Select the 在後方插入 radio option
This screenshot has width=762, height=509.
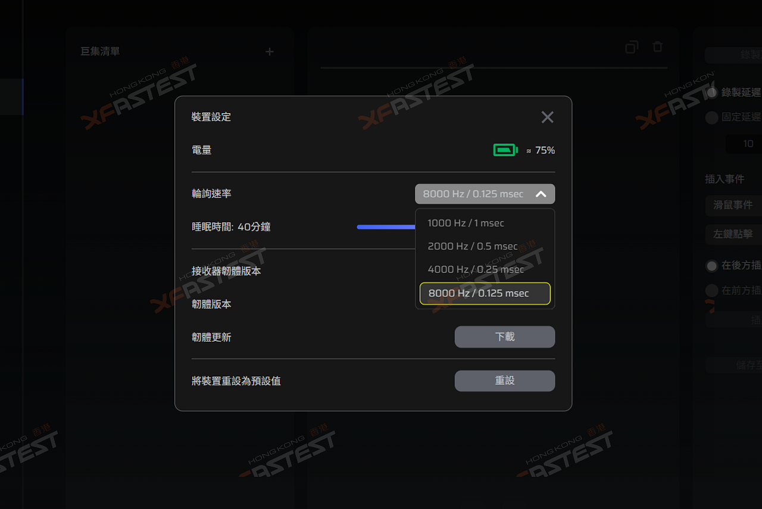[711, 266]
